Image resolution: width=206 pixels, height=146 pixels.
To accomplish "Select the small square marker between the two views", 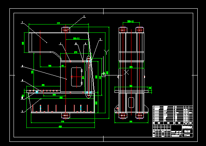I will (x=104, y=75).
